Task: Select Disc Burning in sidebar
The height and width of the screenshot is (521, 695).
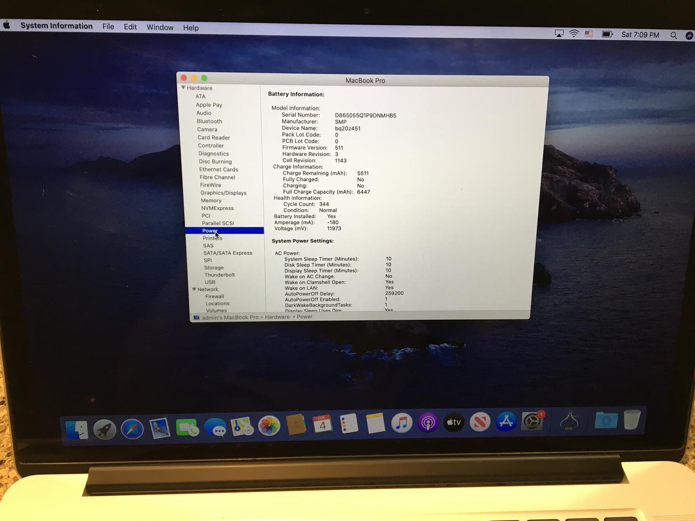Action: tap(215, 162)
